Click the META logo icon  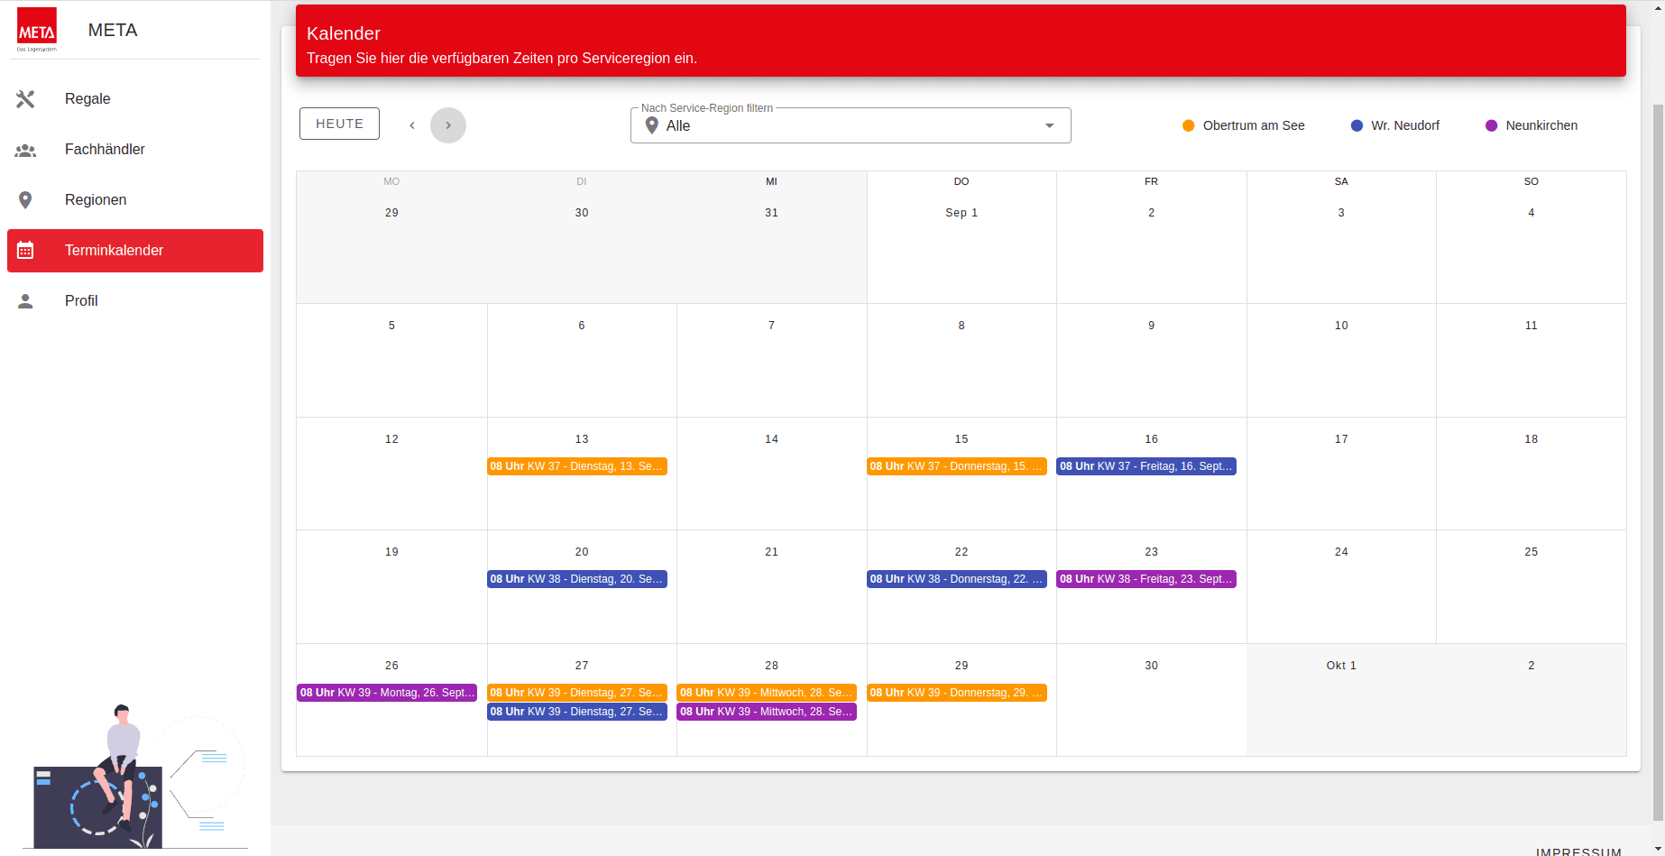[x=37, y=30]
